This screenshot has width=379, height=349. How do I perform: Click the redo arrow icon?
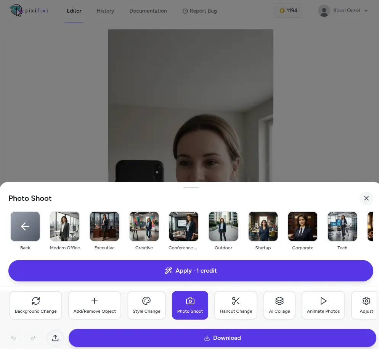pyautogui.click(x=33, y=338)
